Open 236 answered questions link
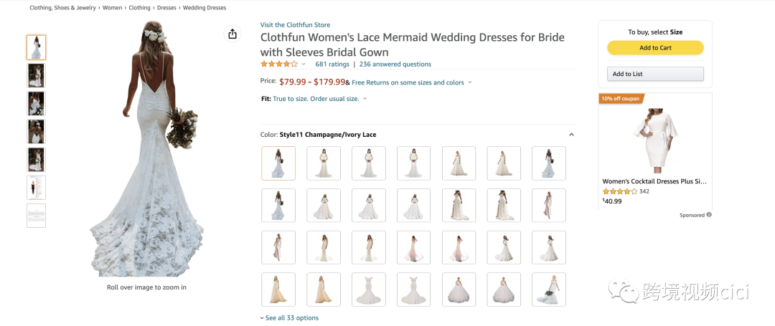 coord(395,64)
